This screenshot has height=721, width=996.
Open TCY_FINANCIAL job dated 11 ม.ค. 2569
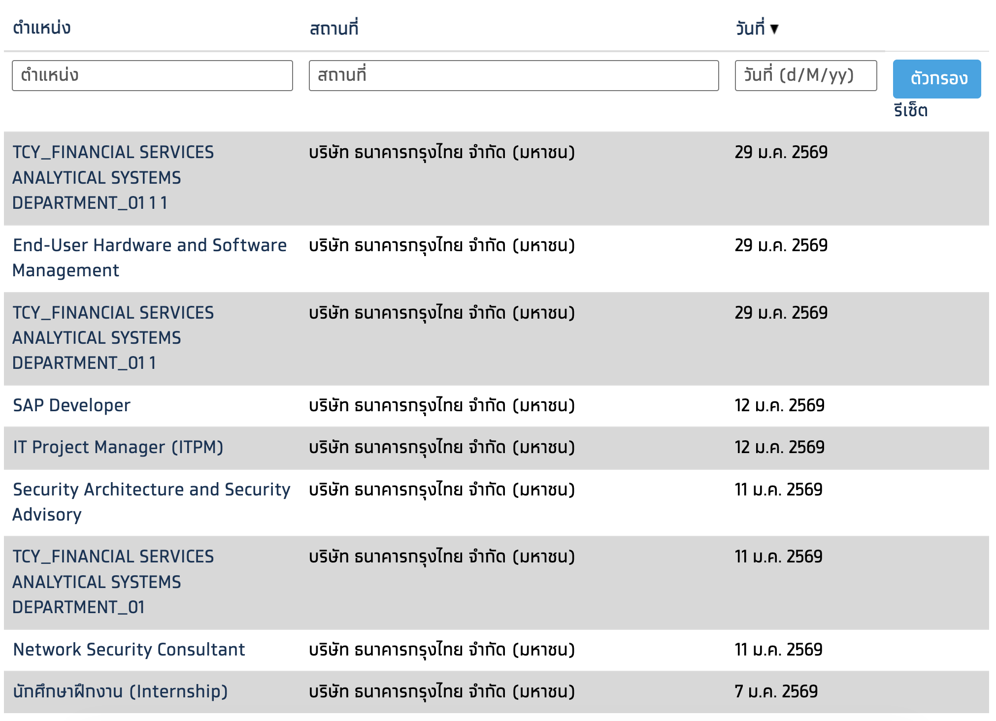(113, 582)
